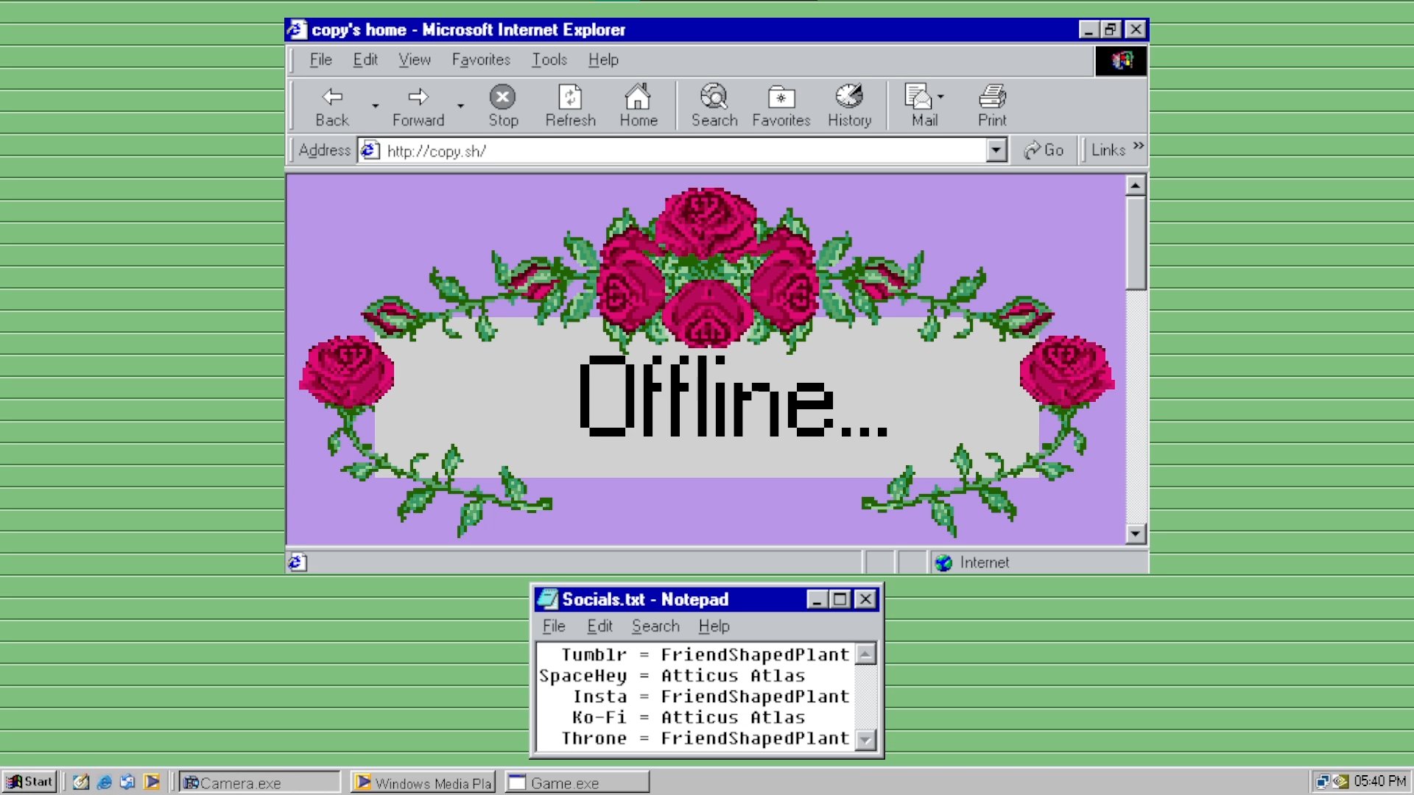This screenshot has height=795, width=1414.
Task: Click the page icon in the IE status bar
Action: [297, 563]
